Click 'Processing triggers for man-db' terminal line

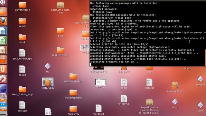(115, 62)
